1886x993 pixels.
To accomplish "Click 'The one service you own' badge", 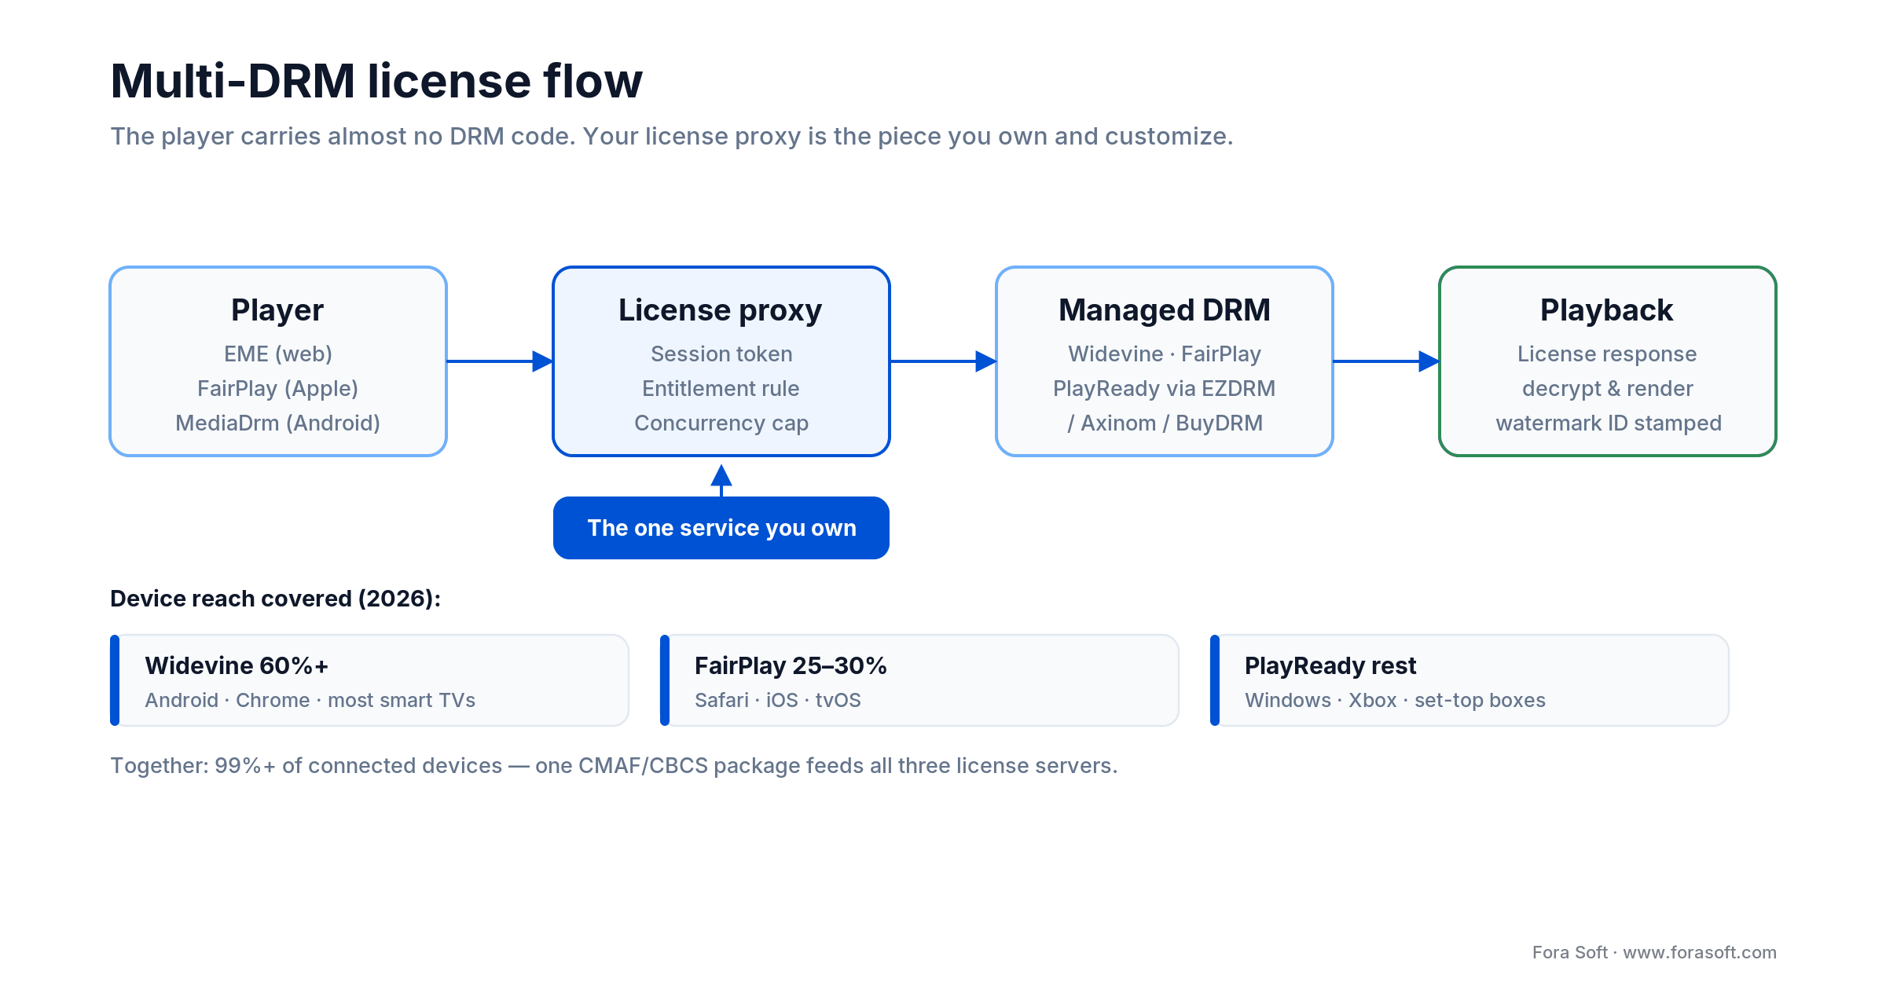I will click(x=721, y=528).
